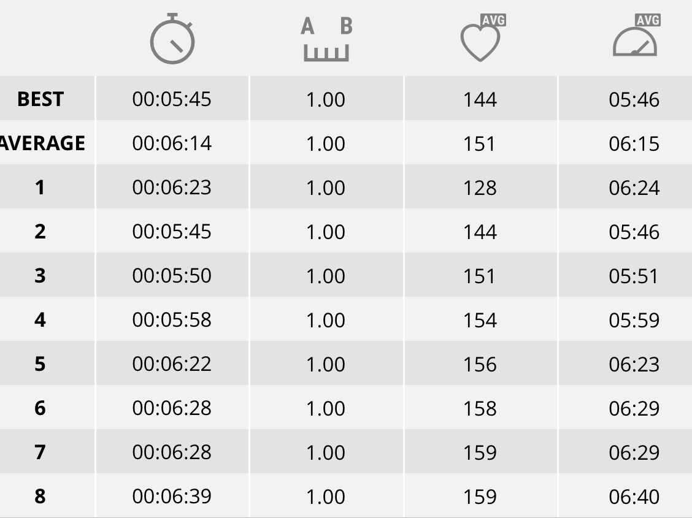This screenshot has height=518, width=692.
Task: Click lap 5 pace value 06:23
Action: [x=634, y=364]
